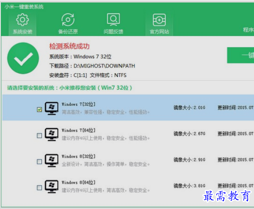Click 更新时间 in the Windows 7[32位] row
254x209 pixels.
(x=236, y=108)
